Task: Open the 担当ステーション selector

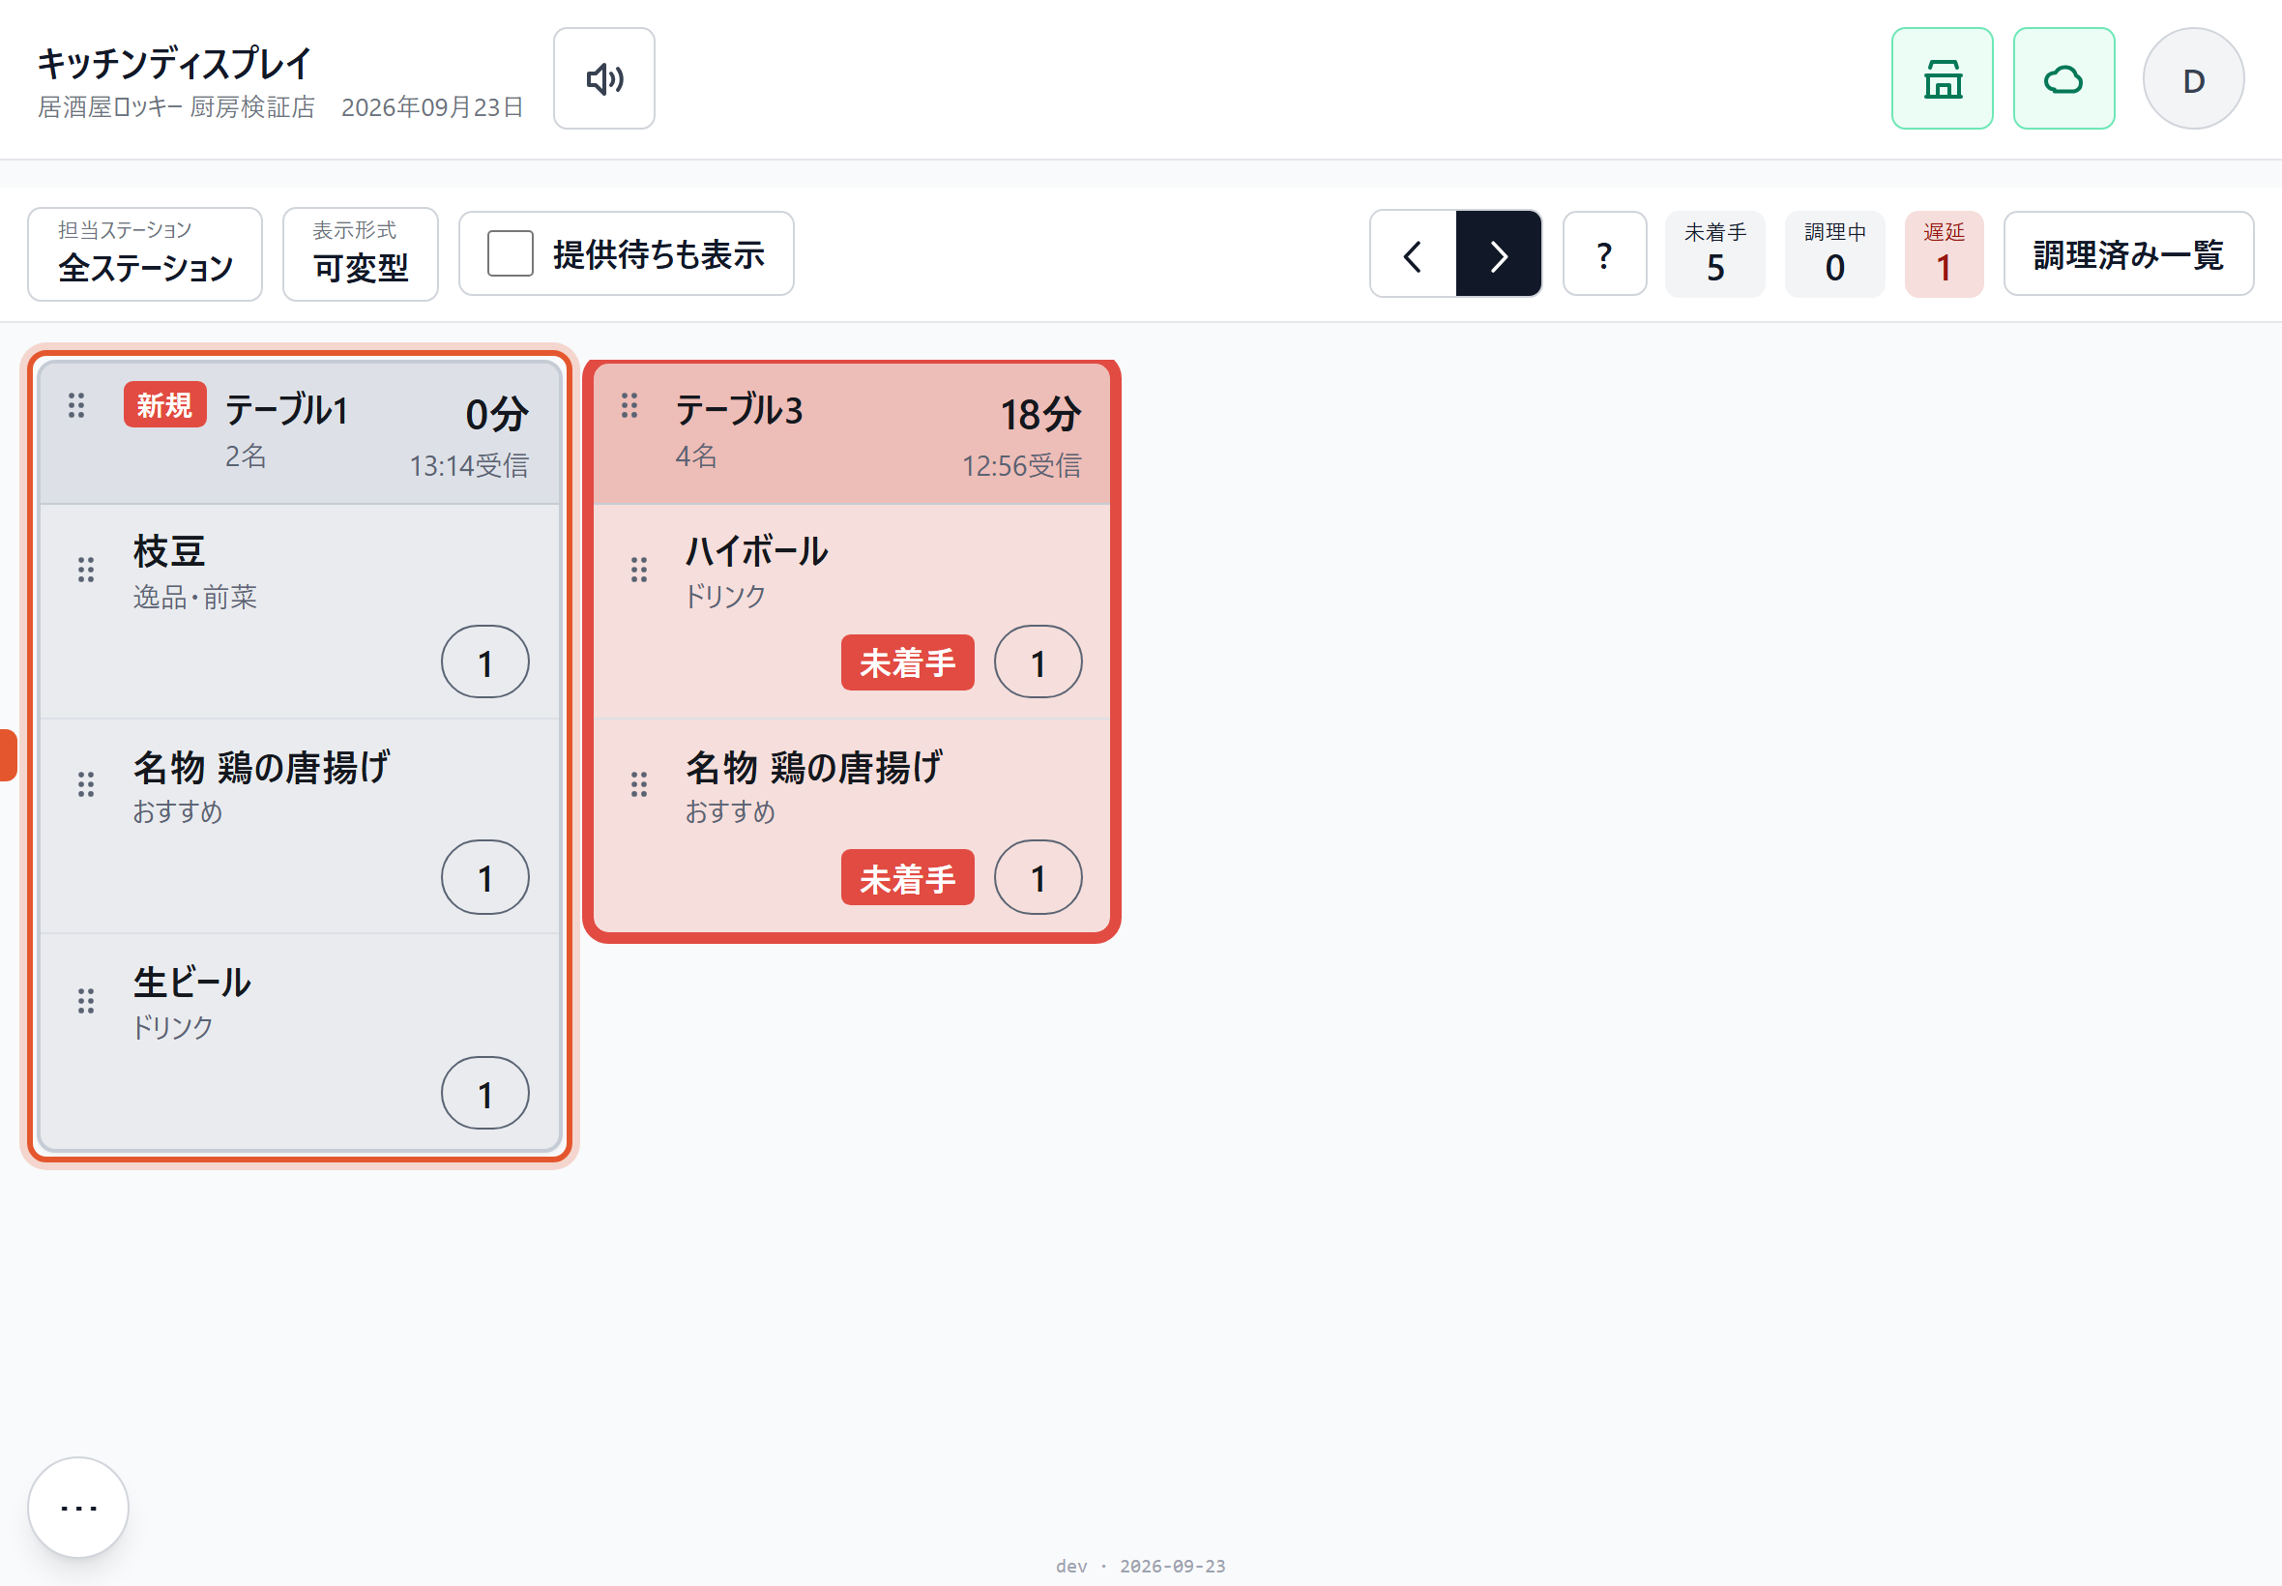Action: (x=145, y=253)
